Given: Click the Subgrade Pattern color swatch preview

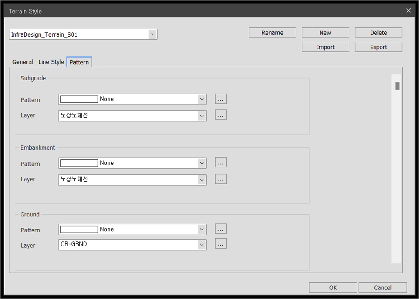Looking at the screenshot, I should [x=79, y=99].
